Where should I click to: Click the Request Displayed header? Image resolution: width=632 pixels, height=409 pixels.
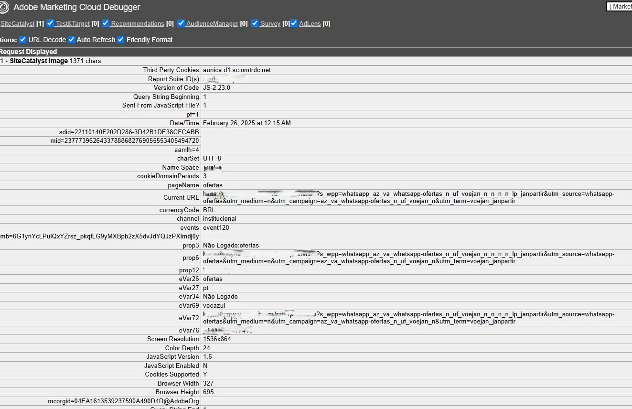[28, 52]
